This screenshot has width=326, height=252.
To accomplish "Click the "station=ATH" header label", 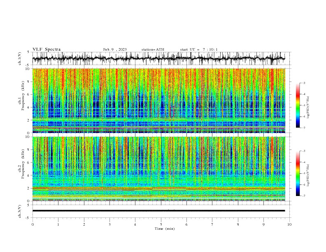I will (153, 49).
